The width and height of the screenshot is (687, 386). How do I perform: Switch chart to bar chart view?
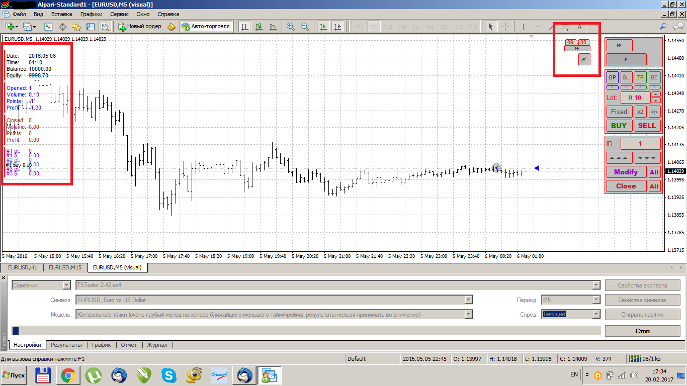(245, 26)
